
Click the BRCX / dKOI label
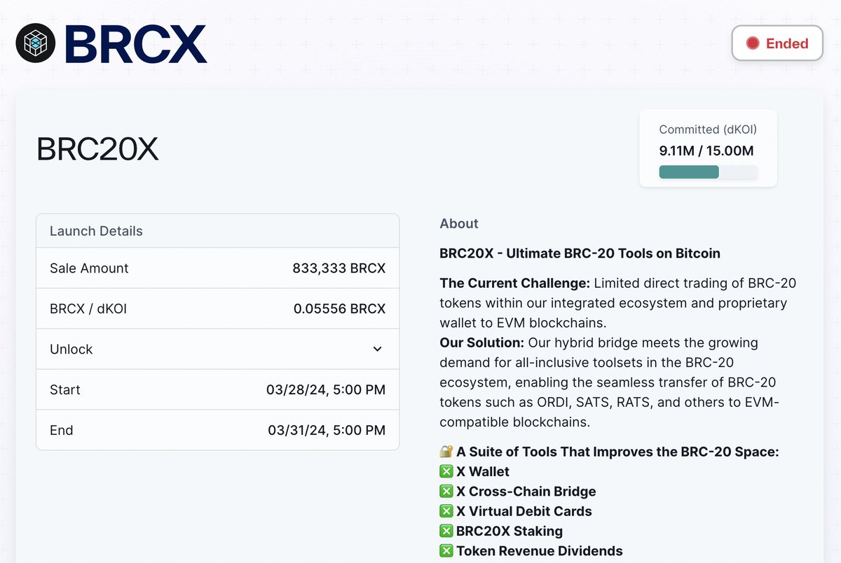90,309
